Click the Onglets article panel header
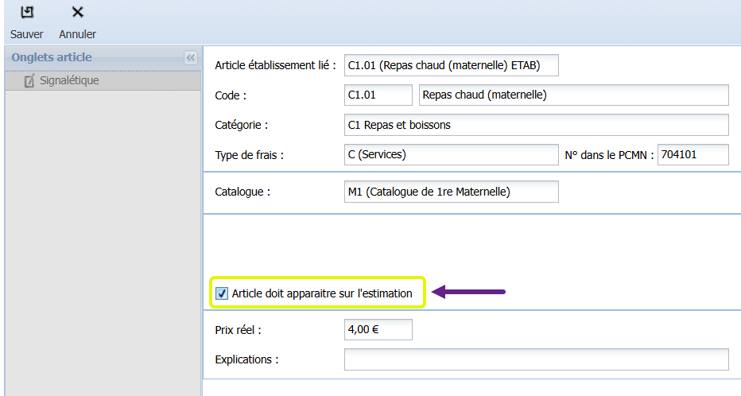Viewport: 741px width, 396px height. pyautogui.click(x=52, y=57)
